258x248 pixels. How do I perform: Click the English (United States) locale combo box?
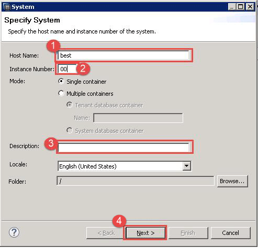124,166
